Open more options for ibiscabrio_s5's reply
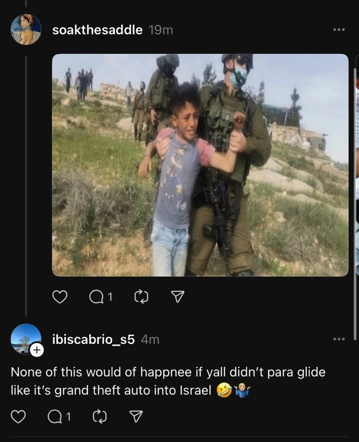 (339, 339)
